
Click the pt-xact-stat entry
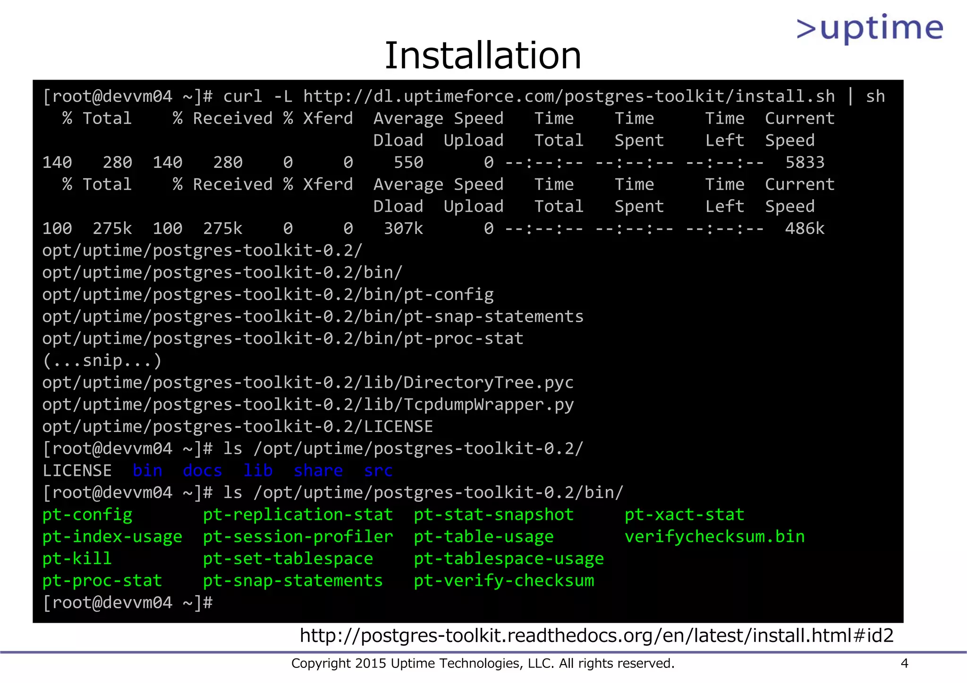pyautogui.click(x=685, y=515)
